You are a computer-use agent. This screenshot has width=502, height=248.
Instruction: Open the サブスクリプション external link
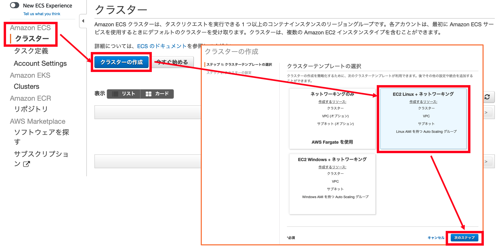coord(41,159)
